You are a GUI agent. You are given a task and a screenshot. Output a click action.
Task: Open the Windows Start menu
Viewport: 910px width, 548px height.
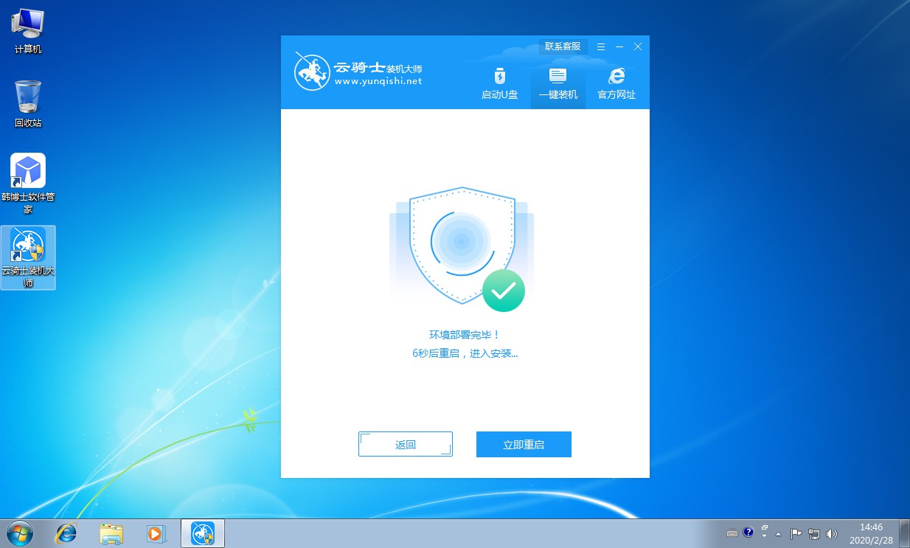click(x=19, y=533)
